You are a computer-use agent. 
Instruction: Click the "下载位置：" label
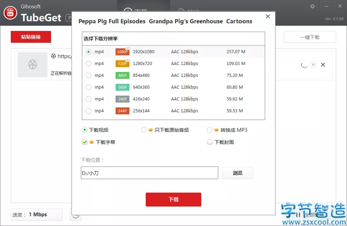click(93, 160)
